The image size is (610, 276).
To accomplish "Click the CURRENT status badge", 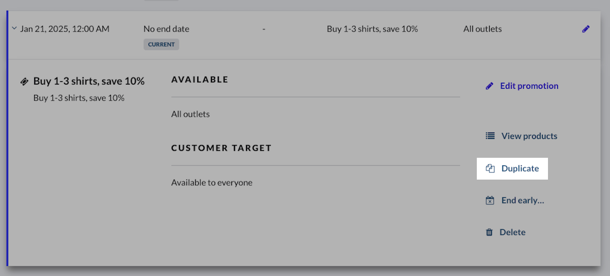I will [x=161, y=44].
